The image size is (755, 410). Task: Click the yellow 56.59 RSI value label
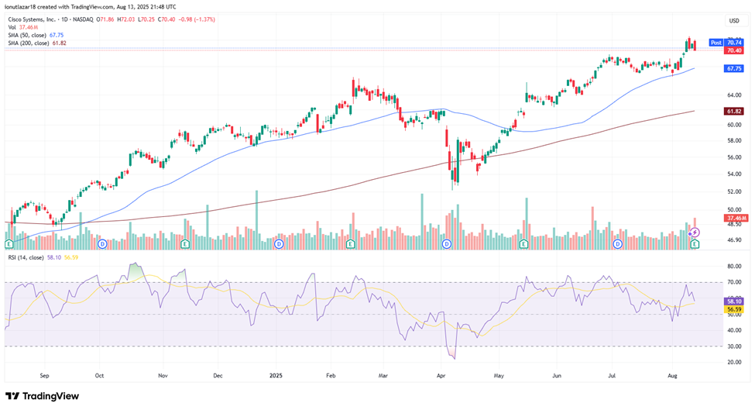[x=733, y=309]
